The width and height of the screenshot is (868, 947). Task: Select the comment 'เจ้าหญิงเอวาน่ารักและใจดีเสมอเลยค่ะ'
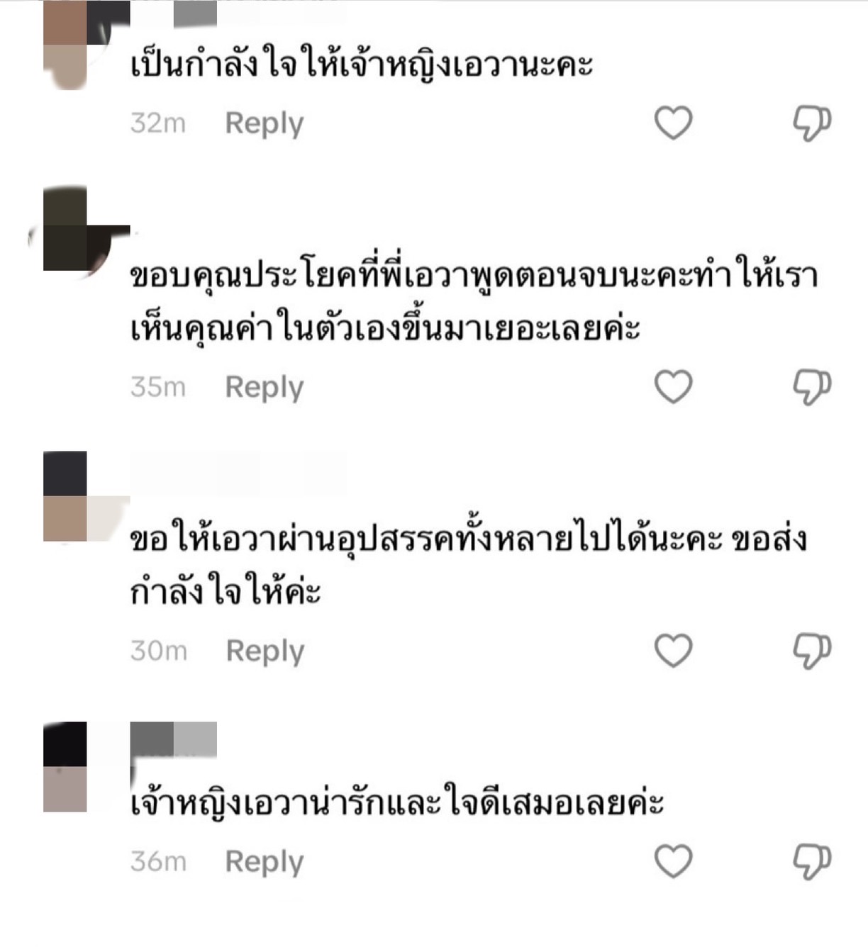pyautogui.click(x=397, y=803)
